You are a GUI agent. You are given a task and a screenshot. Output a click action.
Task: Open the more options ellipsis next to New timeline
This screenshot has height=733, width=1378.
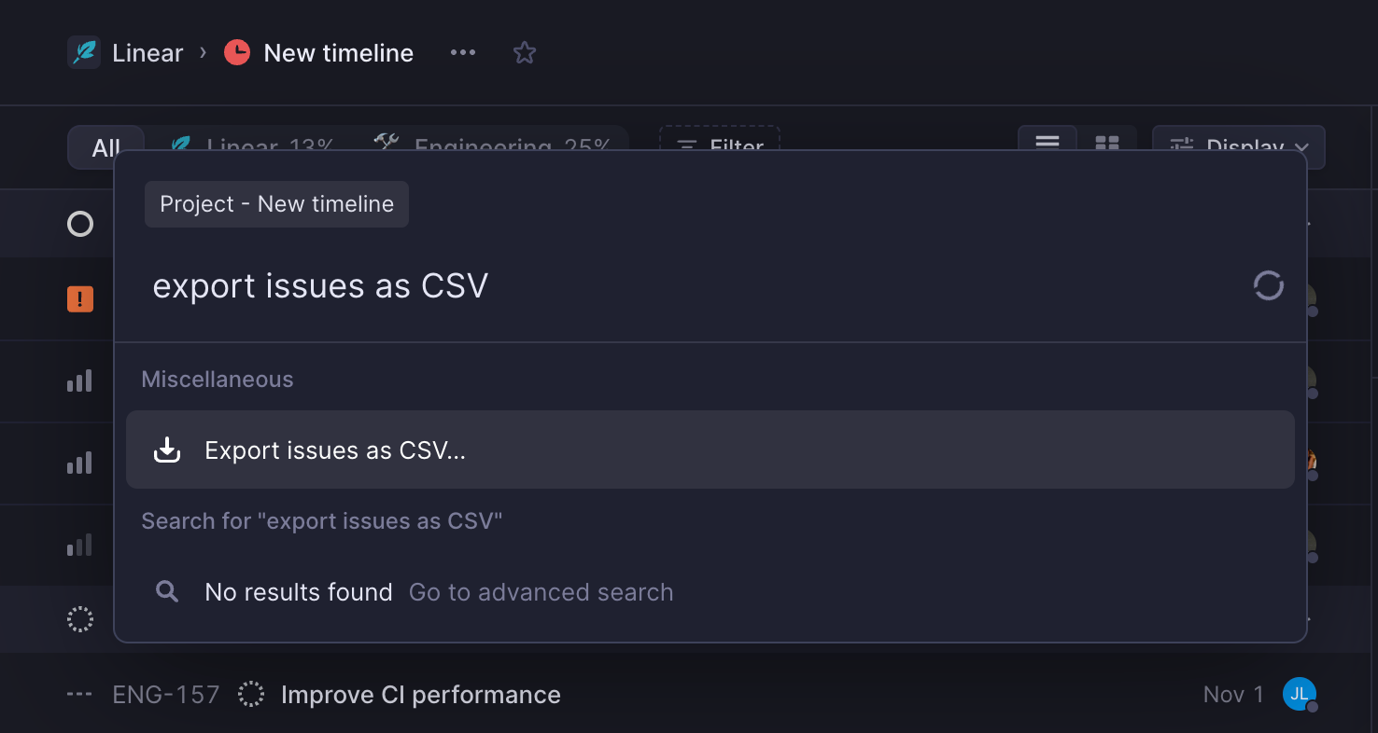coord(463,52)
